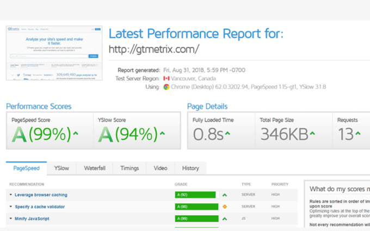
Task: Click the 13 Requests value
Action: (x=346, y=134)
